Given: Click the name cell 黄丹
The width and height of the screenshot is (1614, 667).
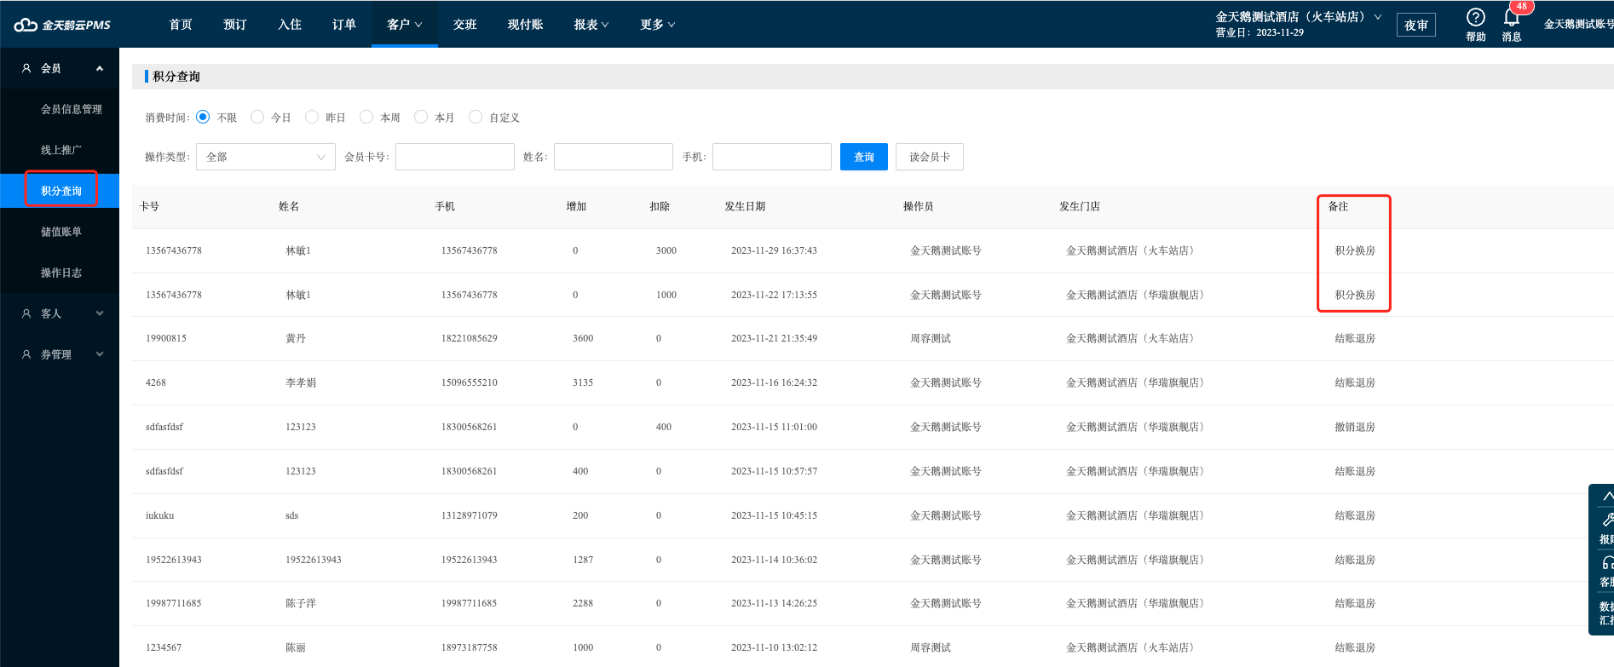Looking at the screenshot, I should (296, 338).
